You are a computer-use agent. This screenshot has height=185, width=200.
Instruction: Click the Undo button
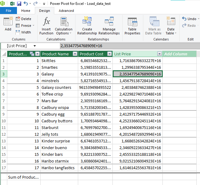(x=189, y=19)
